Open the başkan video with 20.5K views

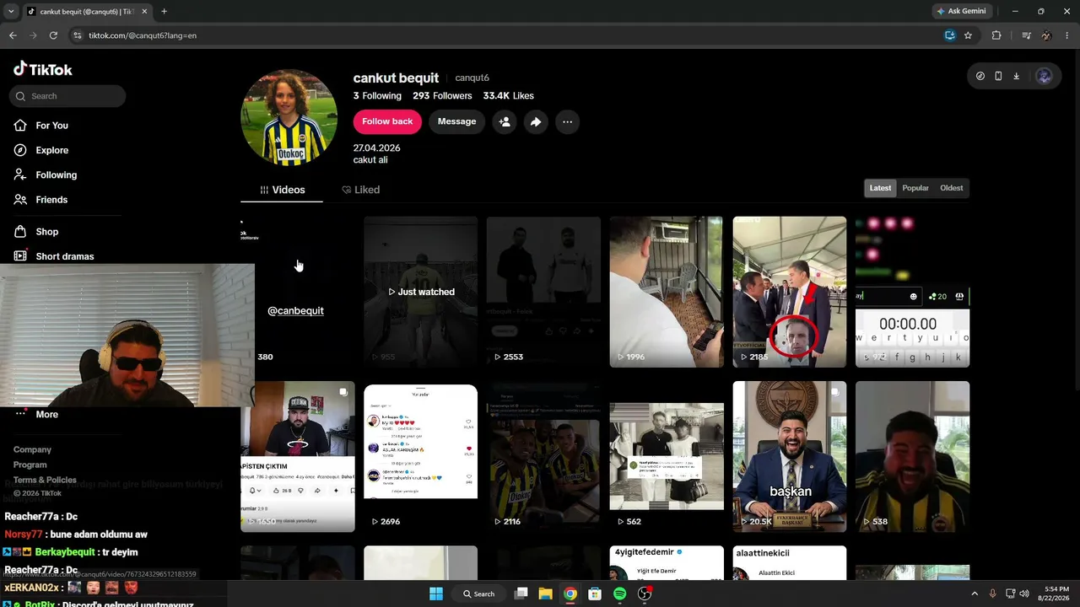tap(790, 456)
